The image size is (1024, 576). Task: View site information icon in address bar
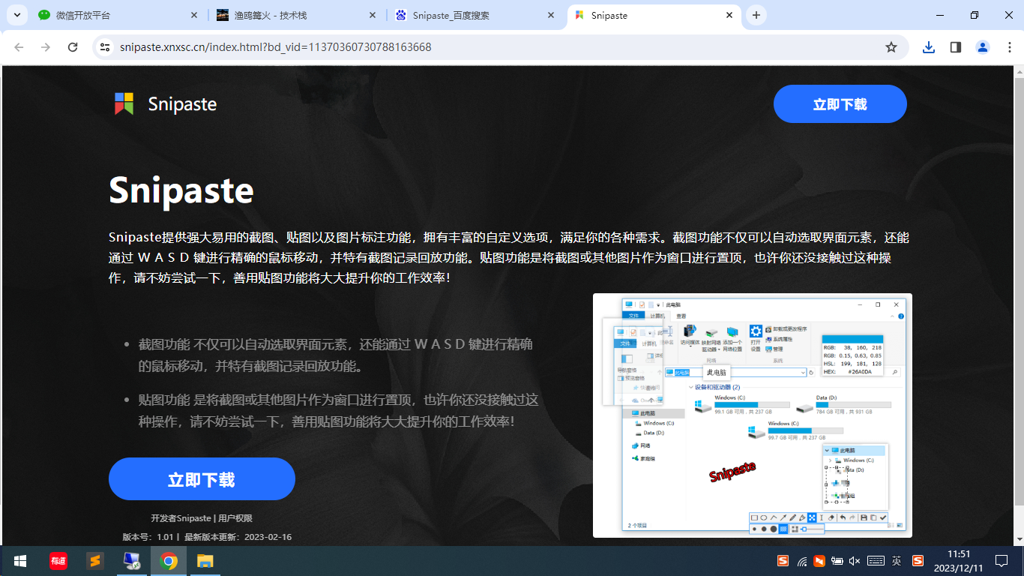coord(106,47)
